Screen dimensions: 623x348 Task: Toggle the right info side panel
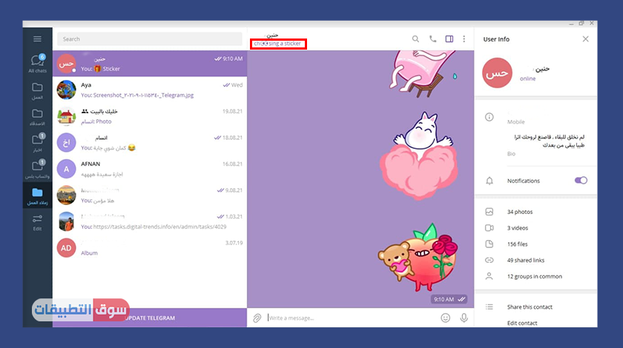pyautogui.click(x=449, y=39)
